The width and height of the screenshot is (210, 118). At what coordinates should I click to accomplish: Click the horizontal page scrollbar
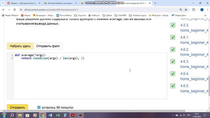94,111
